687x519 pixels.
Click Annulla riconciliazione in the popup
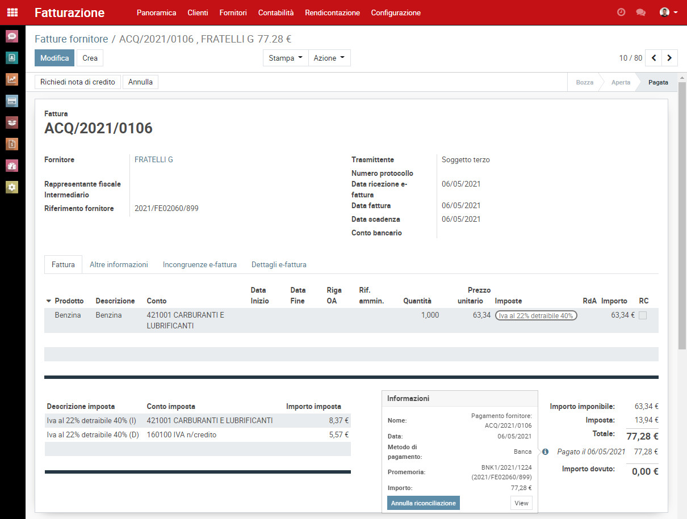tap(424, 503)
